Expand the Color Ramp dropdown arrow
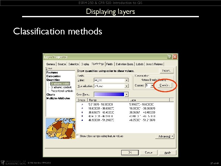Screen dimensions: 221x166 [126, 94]
